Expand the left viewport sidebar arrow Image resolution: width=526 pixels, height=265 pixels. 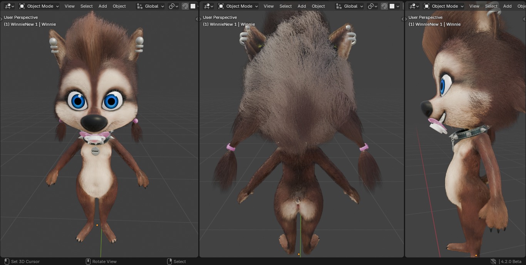(x=197, y=19)
